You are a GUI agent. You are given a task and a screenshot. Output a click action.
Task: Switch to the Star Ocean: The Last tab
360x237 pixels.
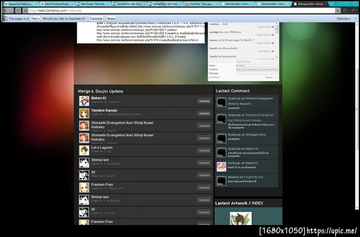pyautogui.click(x=93, y=4)
